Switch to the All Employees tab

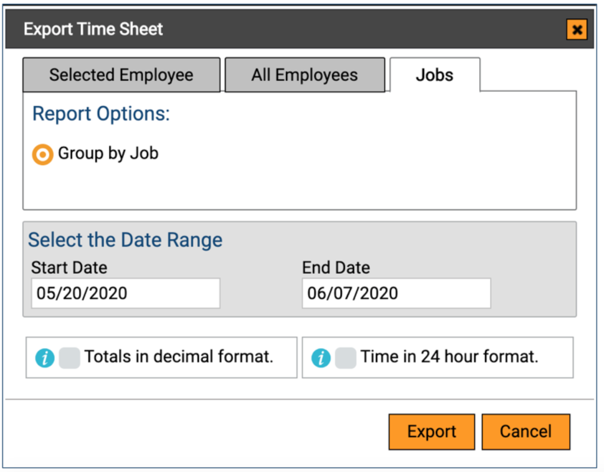point(304,75)
